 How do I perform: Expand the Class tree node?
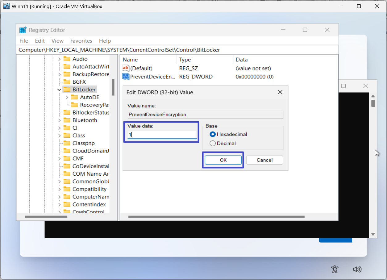pyautogui.click(x=59, y=136)
